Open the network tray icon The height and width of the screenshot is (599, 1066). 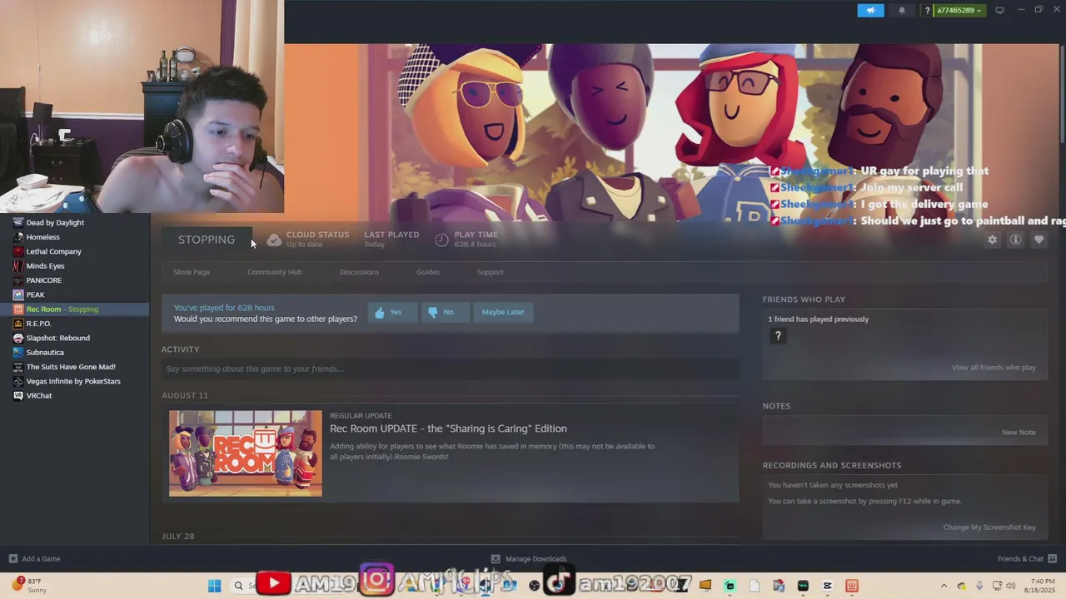point(997,586)
